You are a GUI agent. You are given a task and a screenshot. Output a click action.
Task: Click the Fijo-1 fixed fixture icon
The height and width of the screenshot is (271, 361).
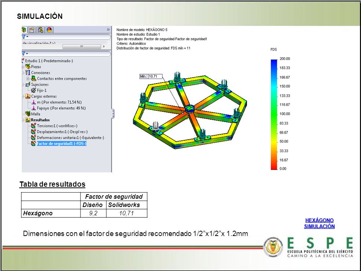[x=33, y=90]
